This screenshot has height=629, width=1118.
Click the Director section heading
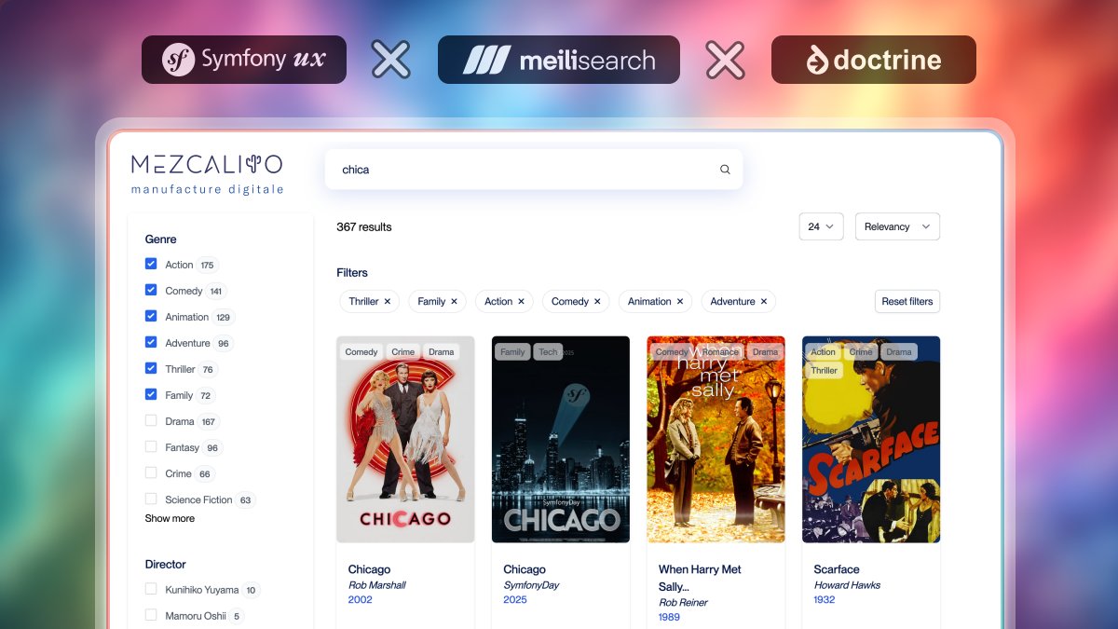(x=165, y=564)
